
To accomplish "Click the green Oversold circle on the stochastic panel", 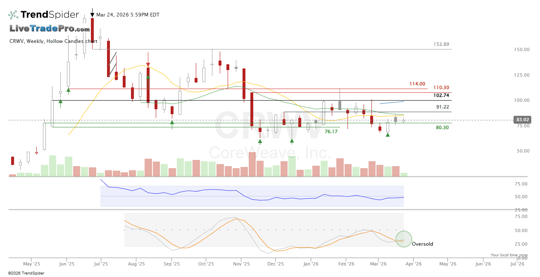I will click(x=404, y=239).
